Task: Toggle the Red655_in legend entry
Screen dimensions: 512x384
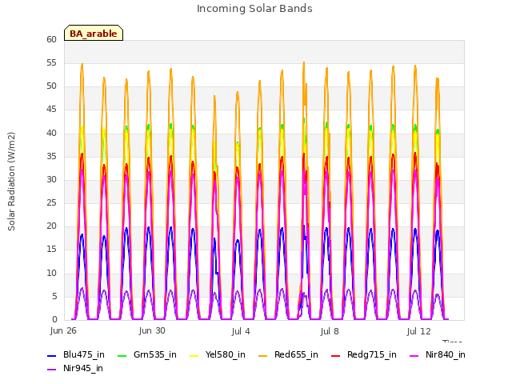Action: [288, 354]
